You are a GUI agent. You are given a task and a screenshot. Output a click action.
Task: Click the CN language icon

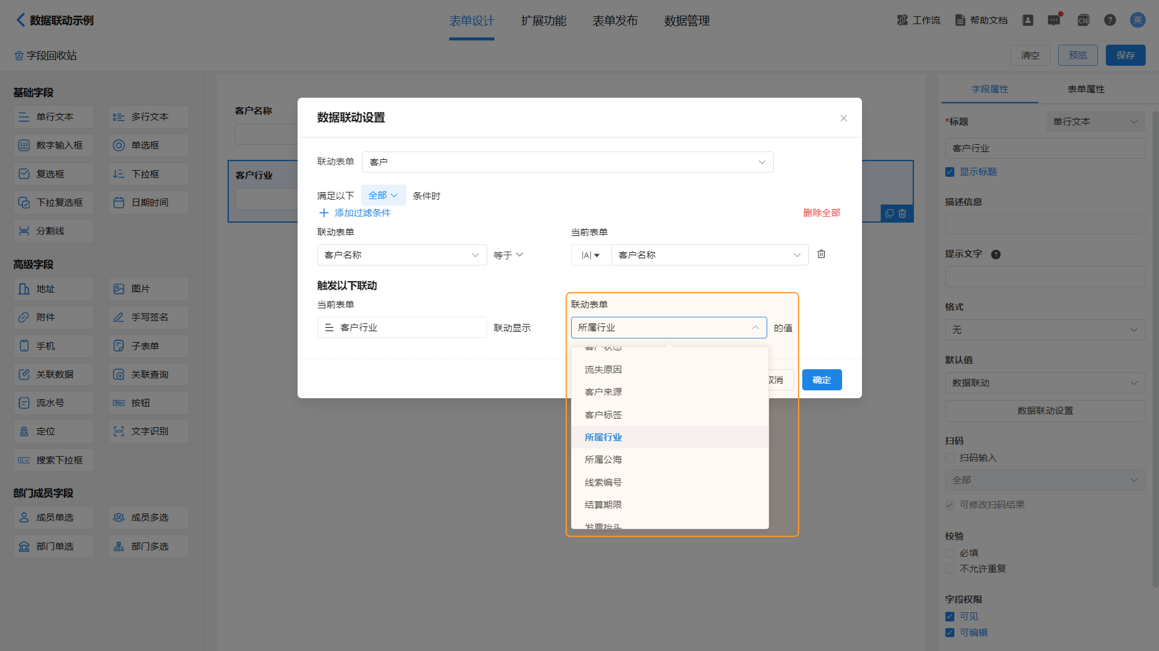(1083, 20)
